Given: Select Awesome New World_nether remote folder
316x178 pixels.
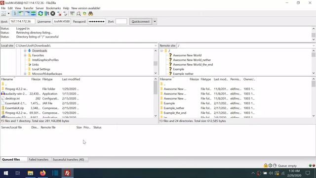Looking at the screenshot, I should point(192,60).
